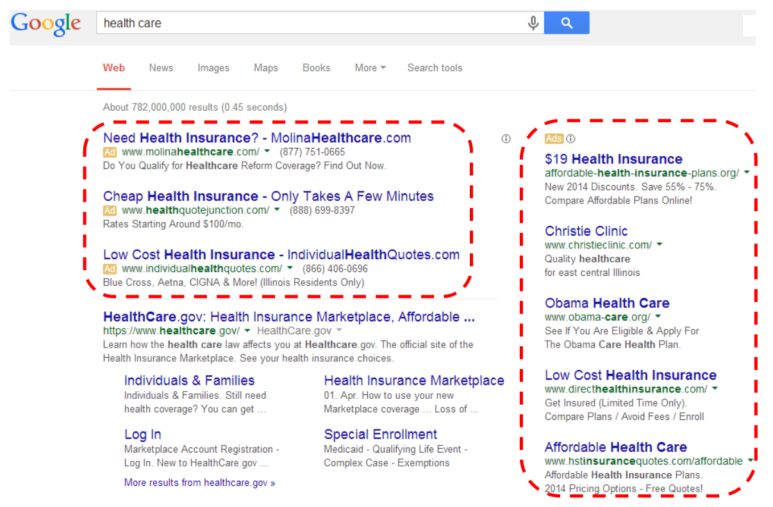Click "Medicaid - Qualifying Life Event -" snippet text
773x507 pixels.
click(x=396, y=449)
